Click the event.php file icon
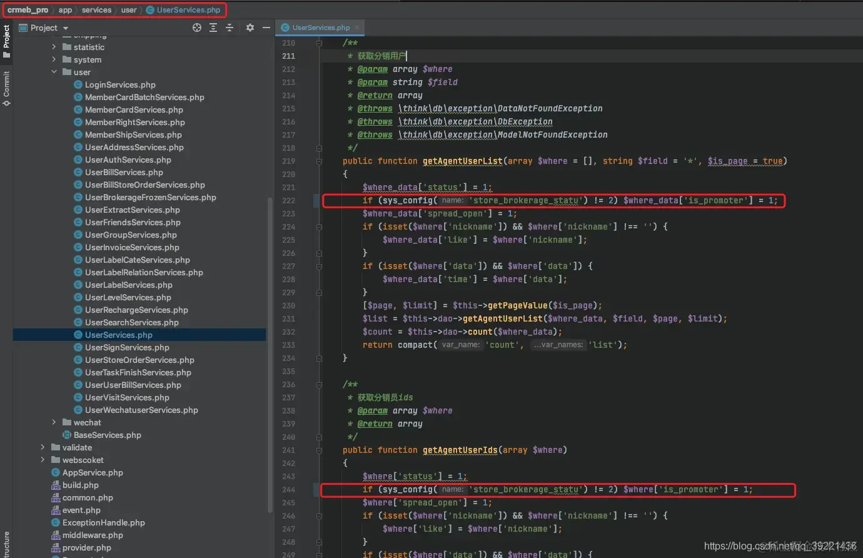The height and width of the screenshot is (558, 863). (56, 510)
